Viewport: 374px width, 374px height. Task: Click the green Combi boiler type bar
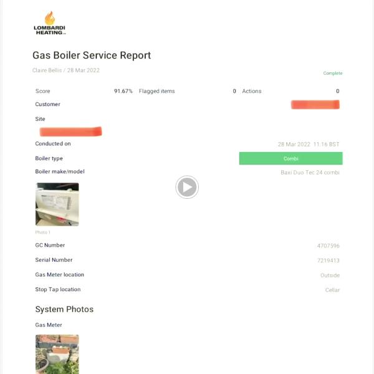[290, 158]
